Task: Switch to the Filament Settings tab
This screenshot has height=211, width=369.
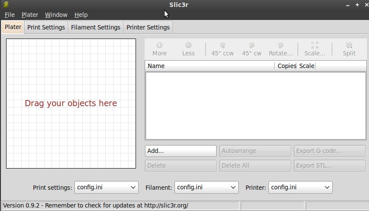Action: tap(95, 27)
